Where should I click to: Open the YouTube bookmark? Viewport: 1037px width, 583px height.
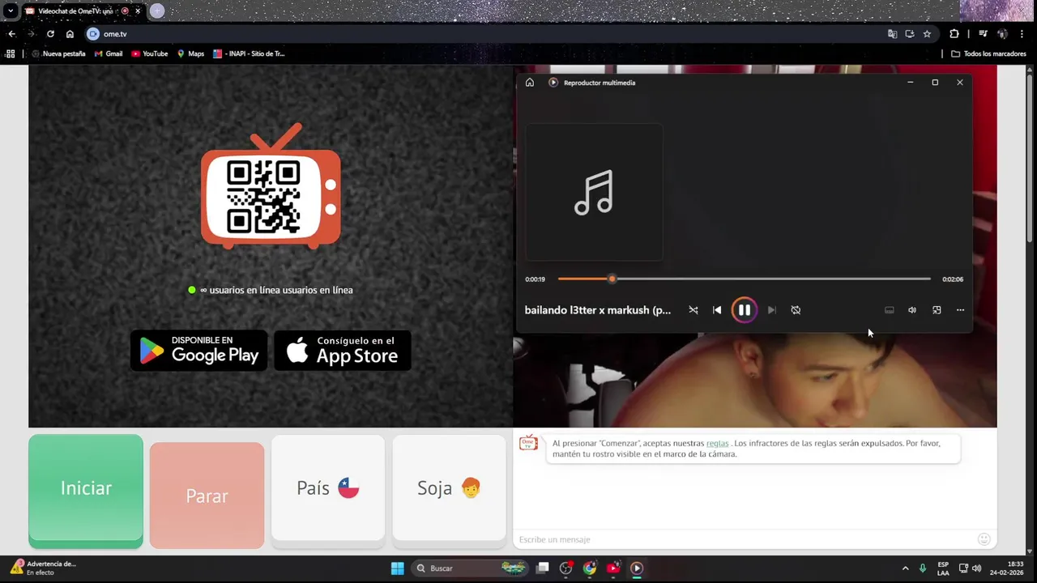click(x=150, y=53)
